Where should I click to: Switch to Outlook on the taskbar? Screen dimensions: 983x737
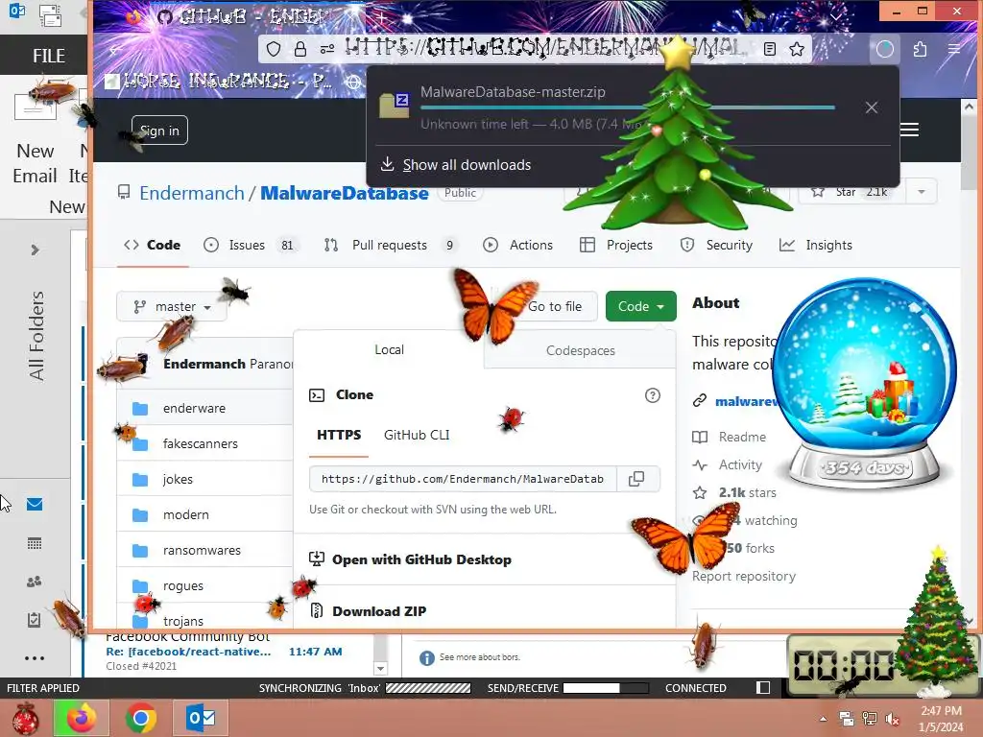tap(201, 718)
